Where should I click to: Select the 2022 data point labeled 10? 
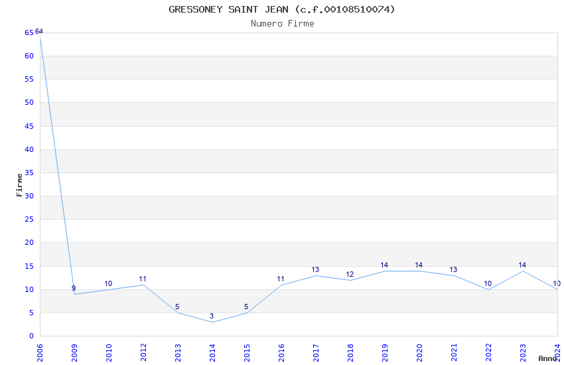tap(488, 289)
